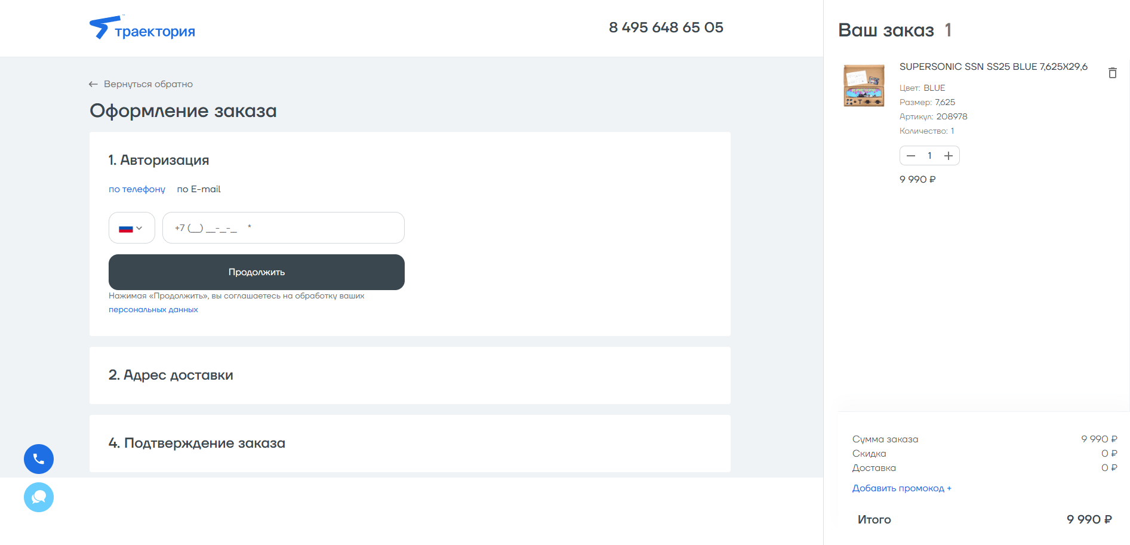
Task: Click the back arrow icon
Action: 93,84
